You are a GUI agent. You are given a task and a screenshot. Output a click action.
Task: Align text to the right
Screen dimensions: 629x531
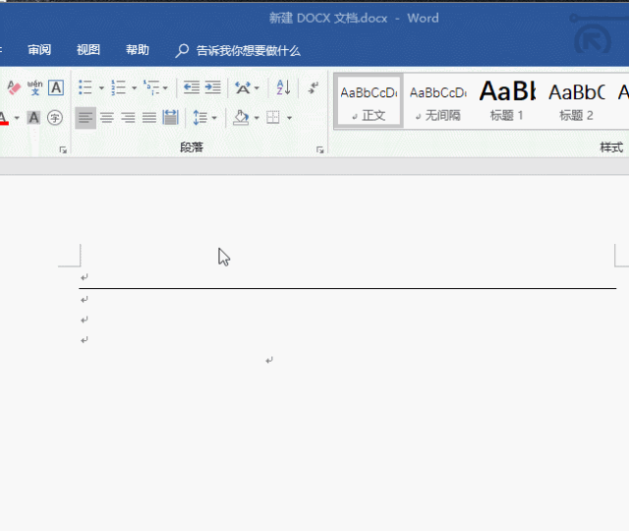(128, 118)
